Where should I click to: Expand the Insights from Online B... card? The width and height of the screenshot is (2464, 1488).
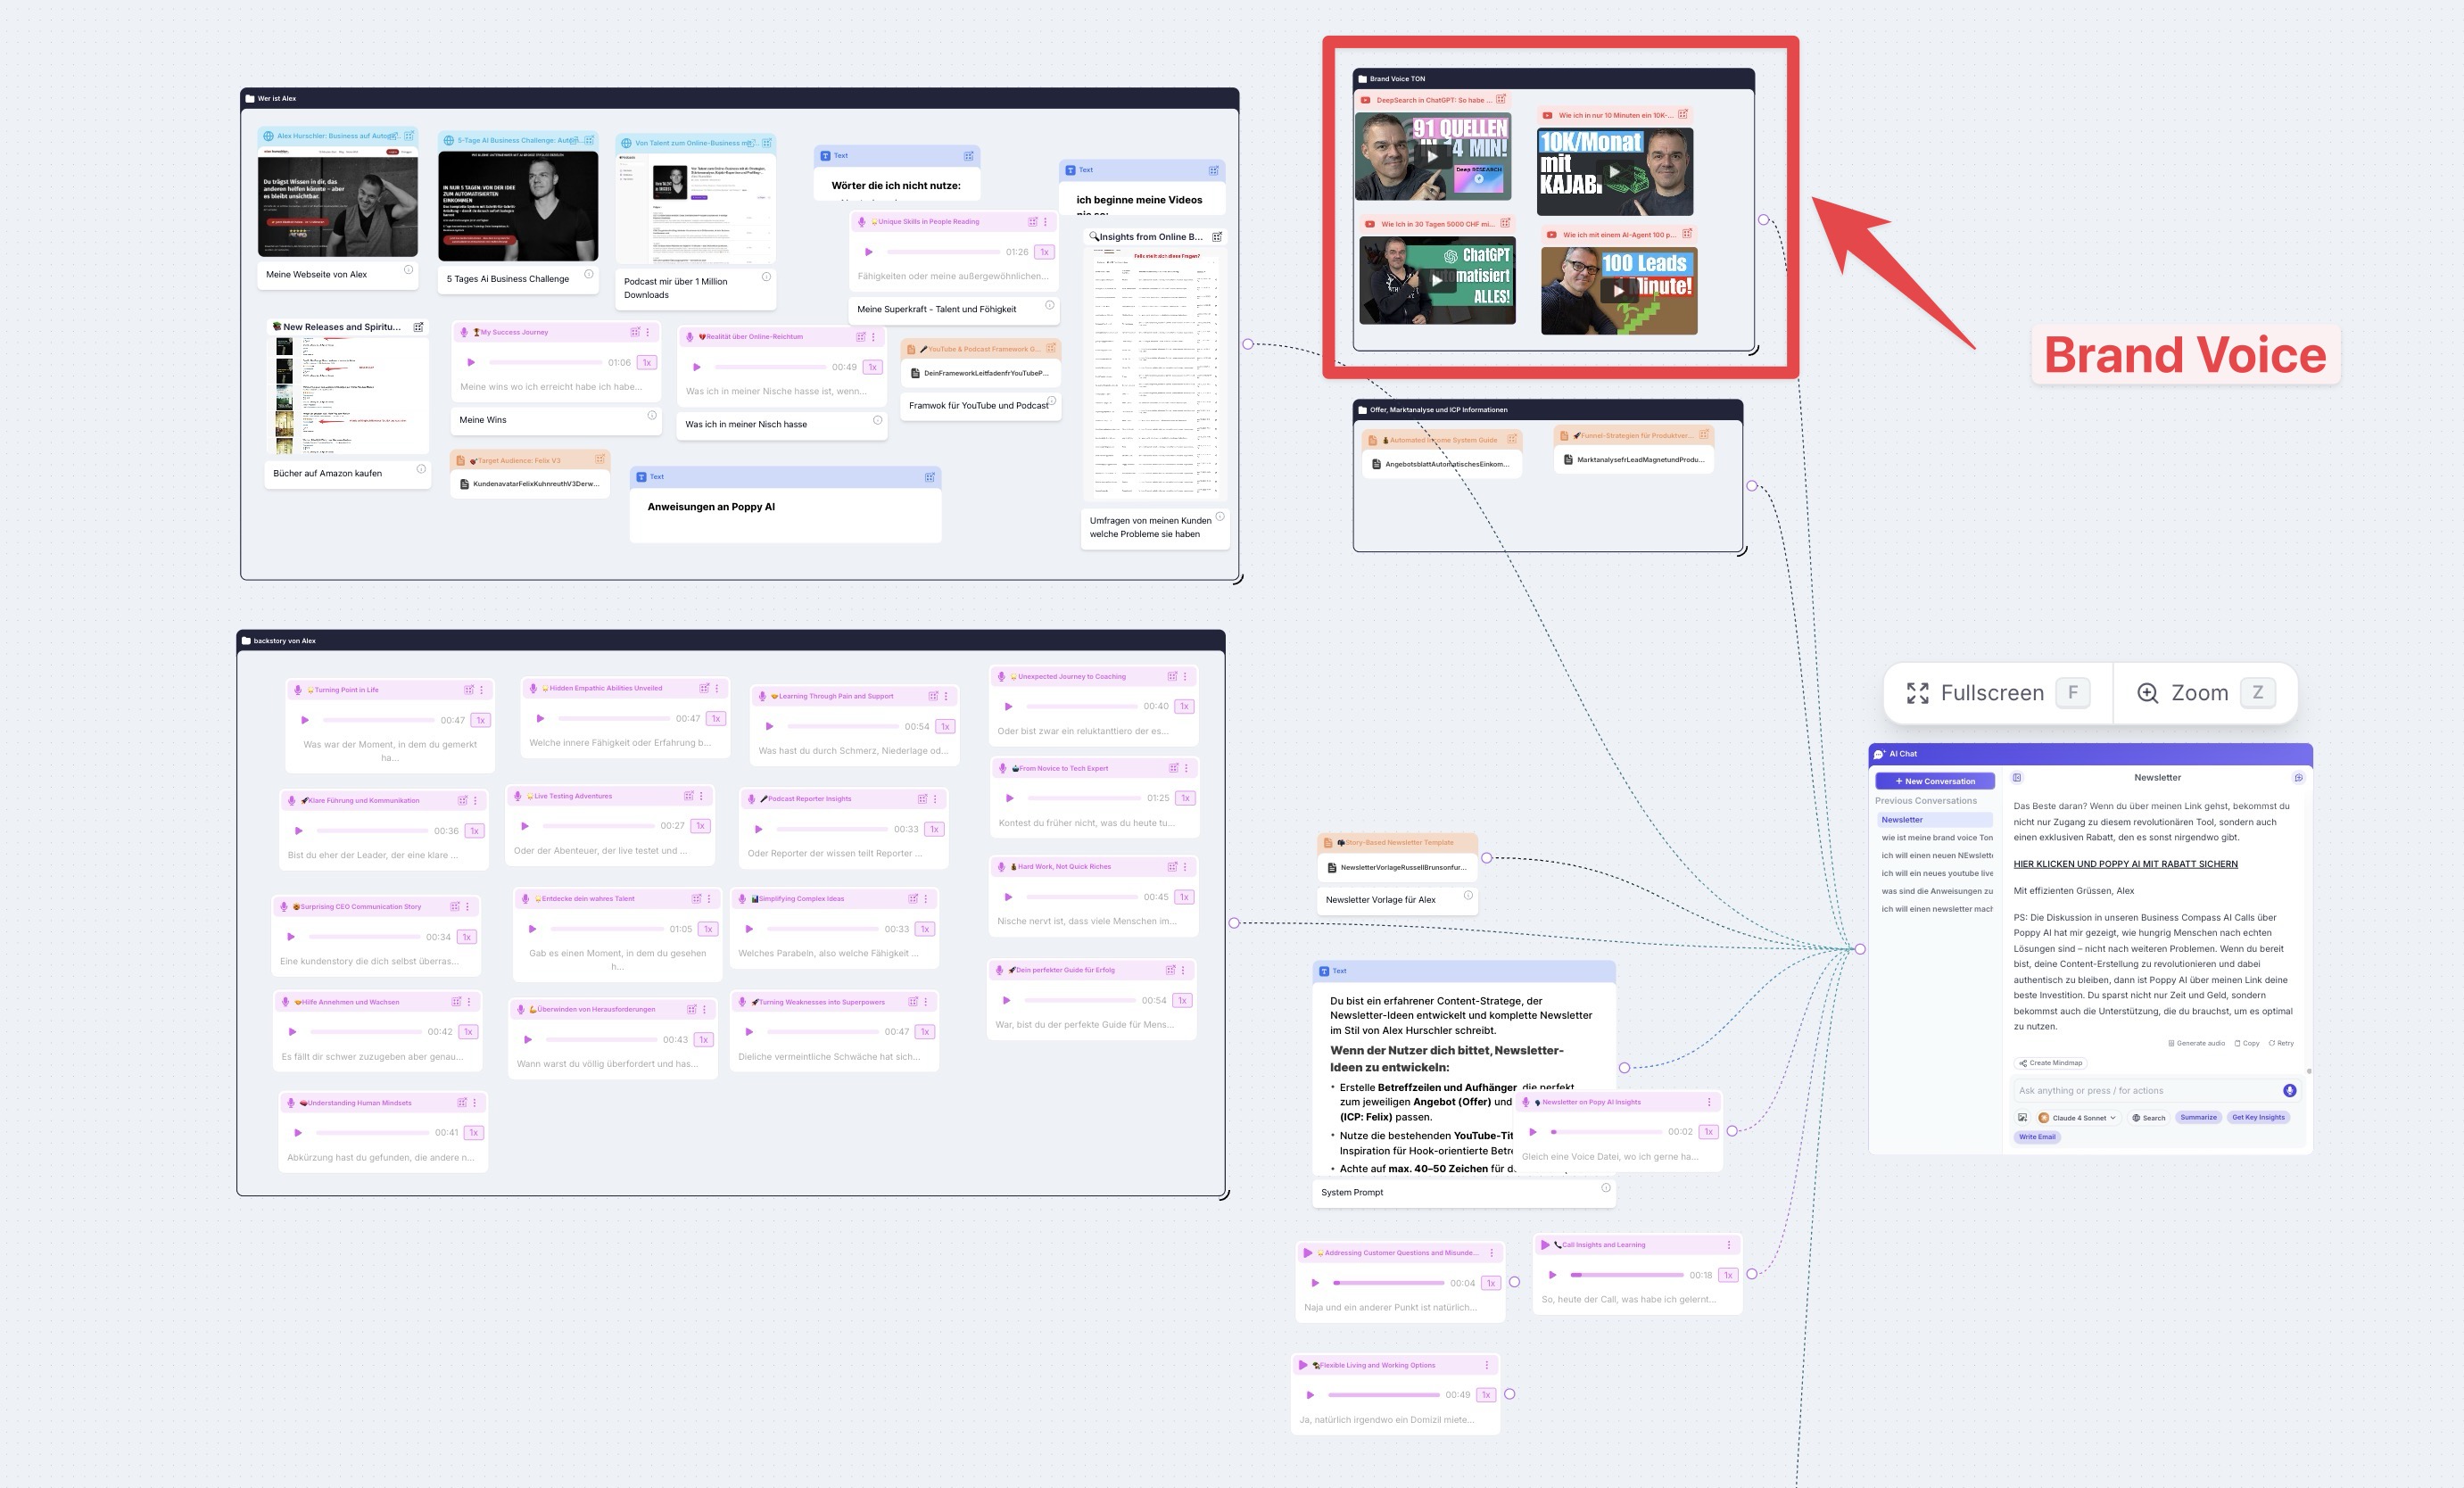(x=1217, y=237)
